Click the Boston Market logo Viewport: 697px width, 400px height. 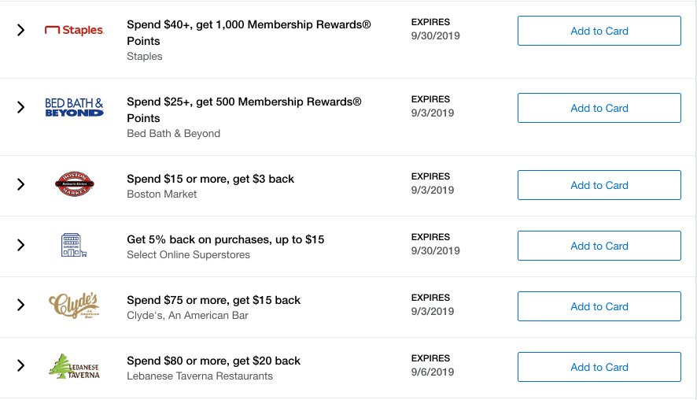pos(74,184)
